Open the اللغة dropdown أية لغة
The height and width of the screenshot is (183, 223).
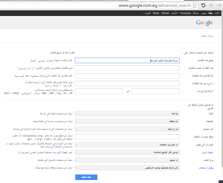coord(127,114)
